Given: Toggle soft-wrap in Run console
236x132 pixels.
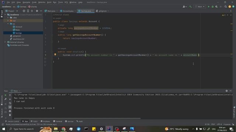Looking at the screenshot, I should pos(10,103).
